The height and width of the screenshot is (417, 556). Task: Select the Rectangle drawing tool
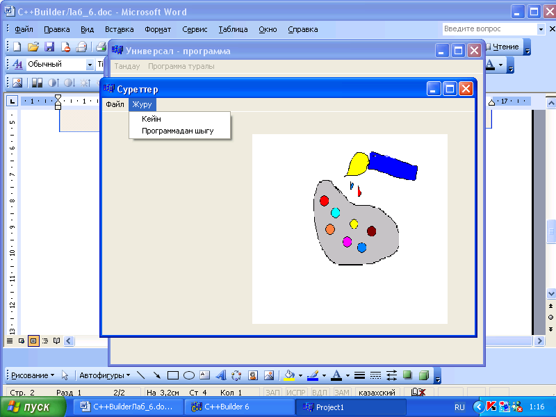click(172, 375)
